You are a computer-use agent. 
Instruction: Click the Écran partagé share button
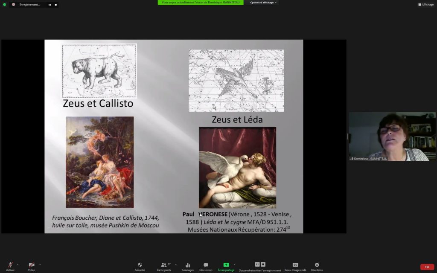226,267
